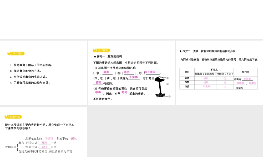Viewport: 263px width, 157px height.
Task: Click 成形 in the 真菌 row
Action: [206, 78]
